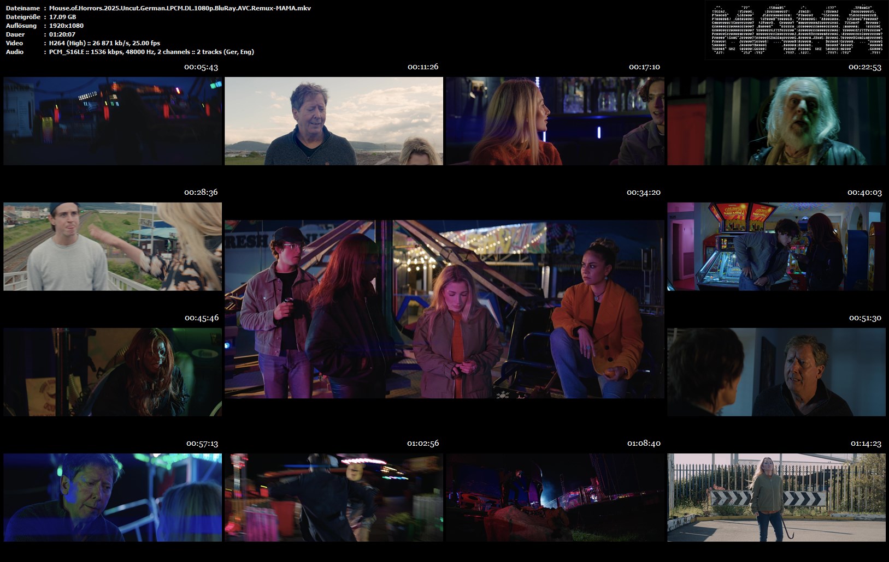The height and width of the screenshot is (562, 889).
Task: Click the 00:11:26 timestamp label
Action: [x=423, y=67]
